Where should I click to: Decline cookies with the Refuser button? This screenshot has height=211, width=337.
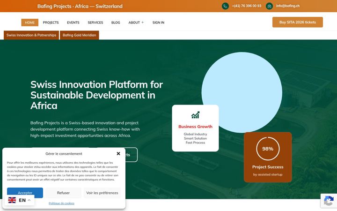[63, 193]
